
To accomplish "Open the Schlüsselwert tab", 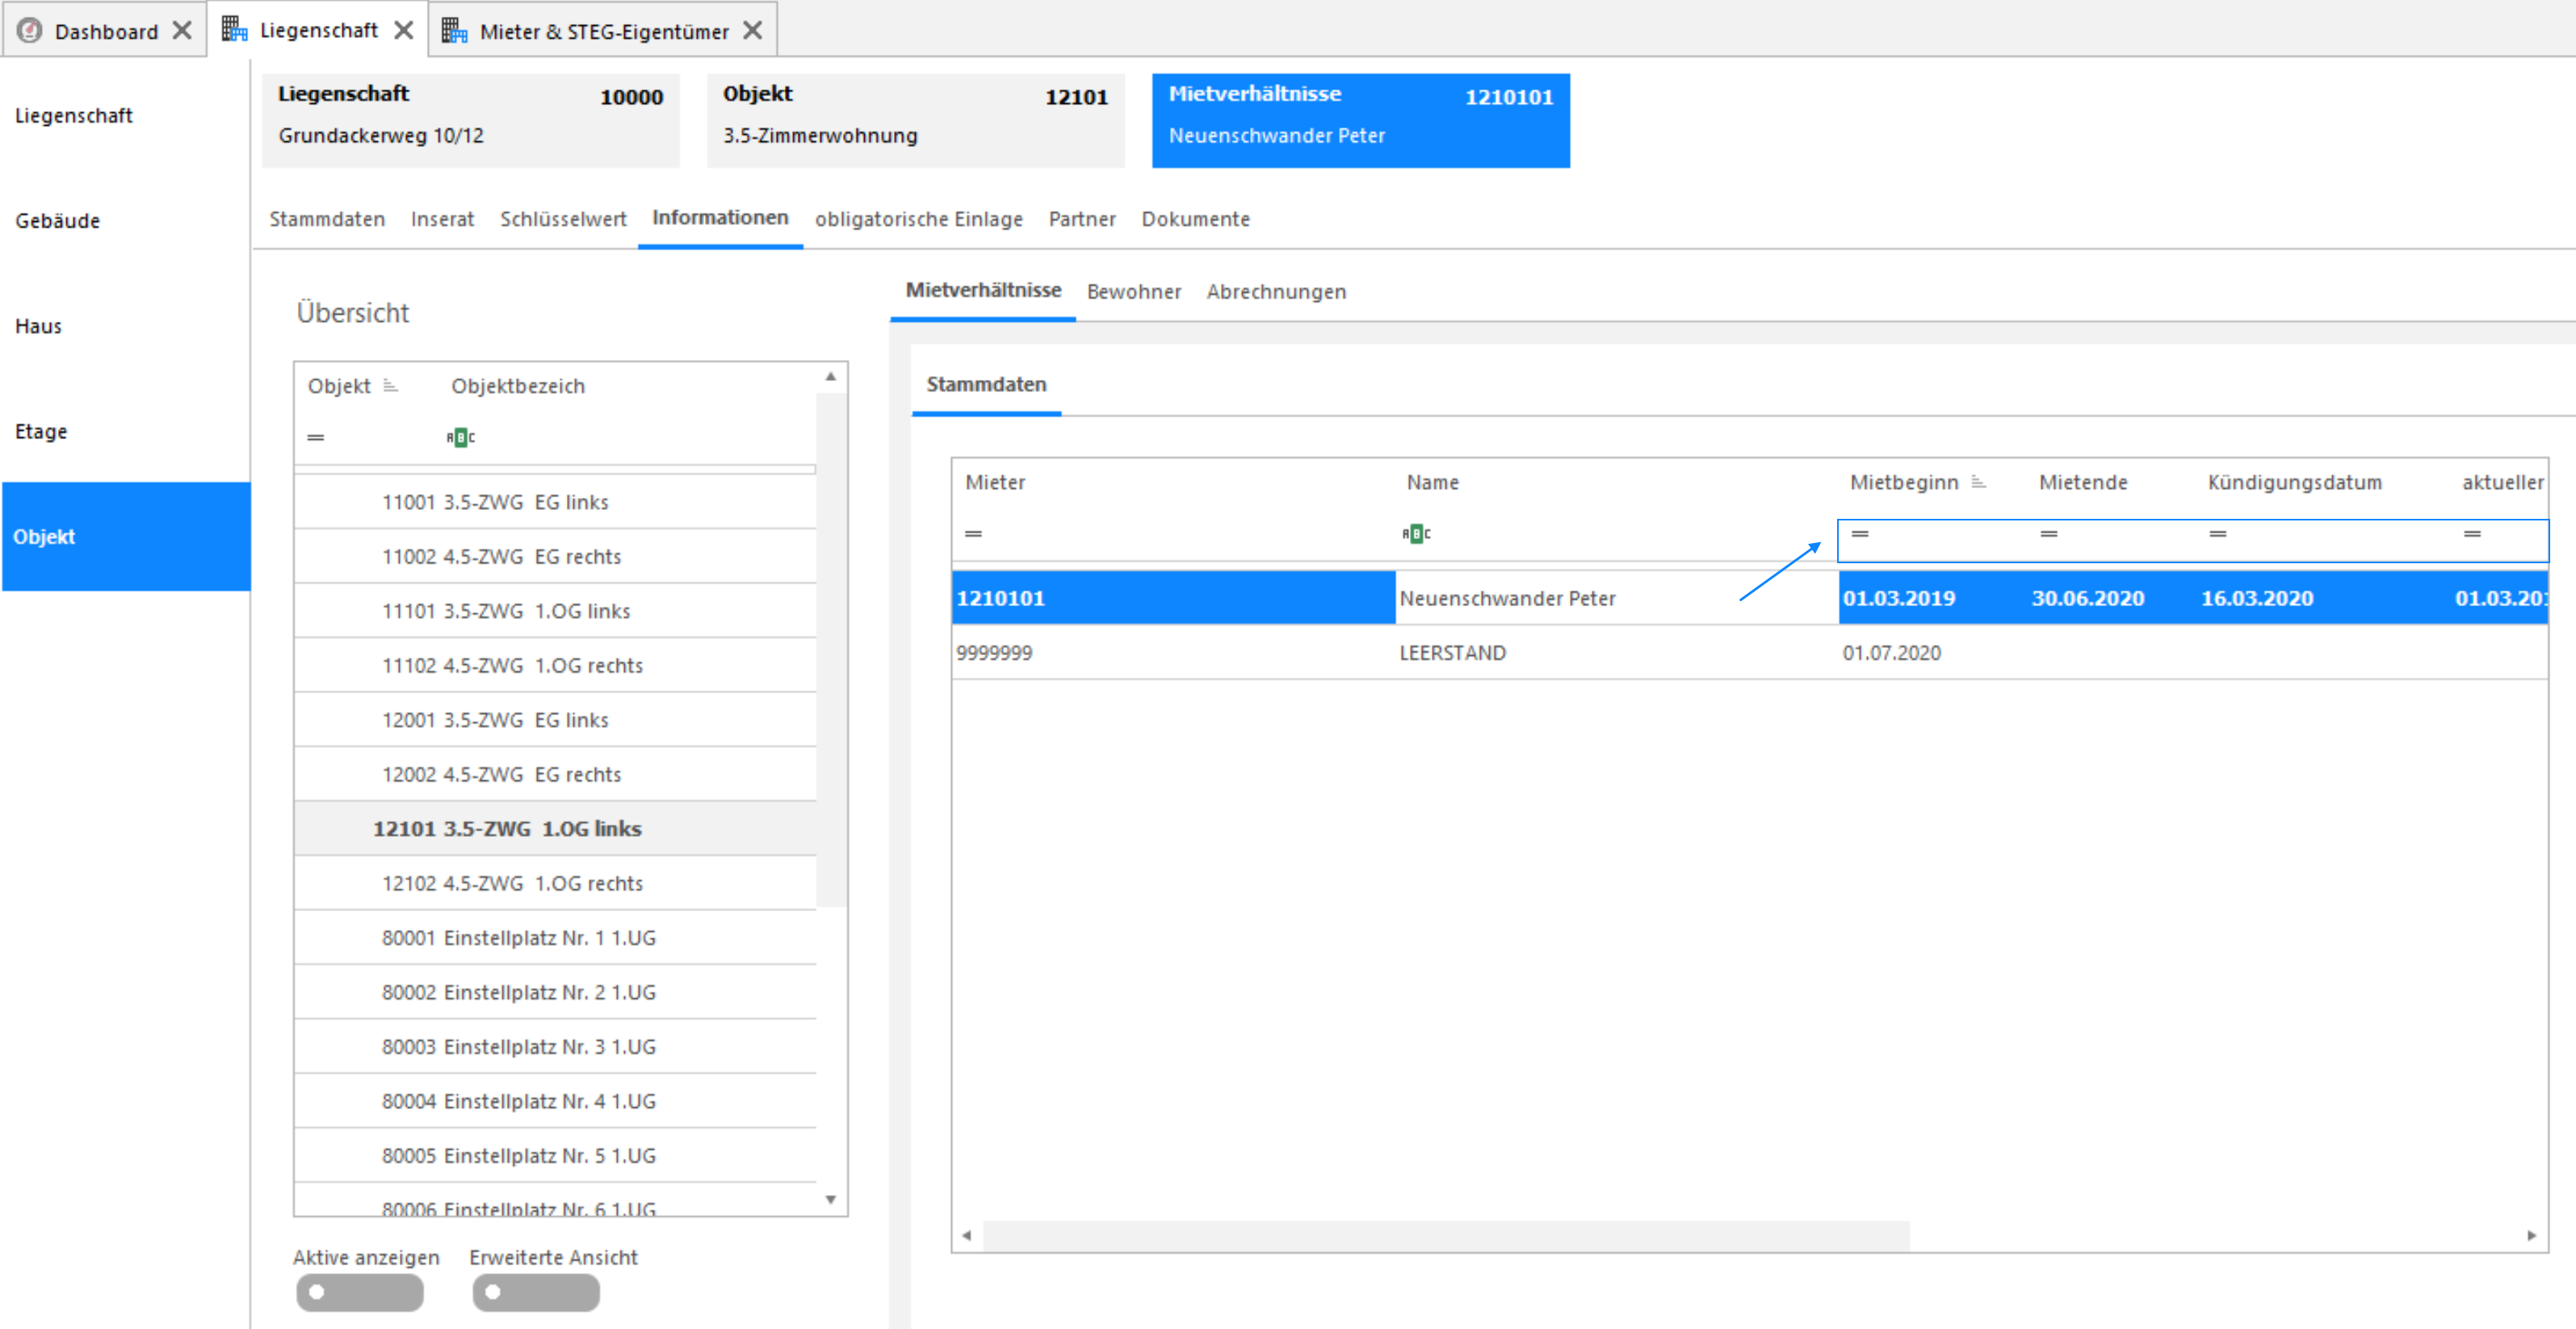I will click(563, 219).
